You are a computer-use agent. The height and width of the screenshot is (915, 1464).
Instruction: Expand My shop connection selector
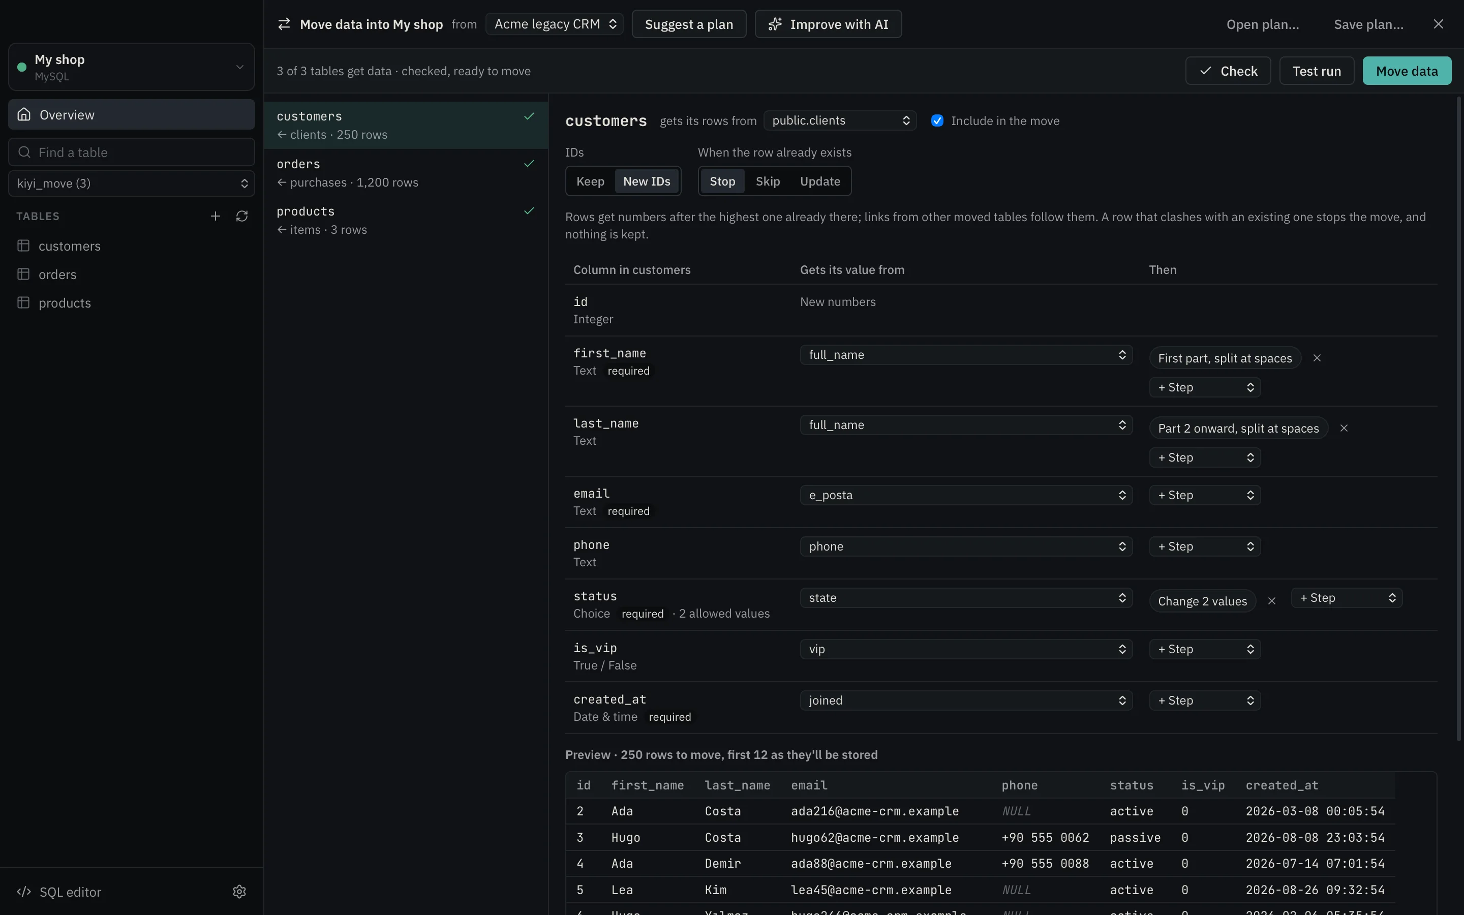pos(131,67)
